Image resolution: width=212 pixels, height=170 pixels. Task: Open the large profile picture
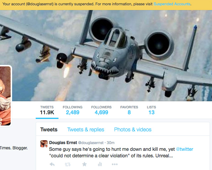point(5,96)
